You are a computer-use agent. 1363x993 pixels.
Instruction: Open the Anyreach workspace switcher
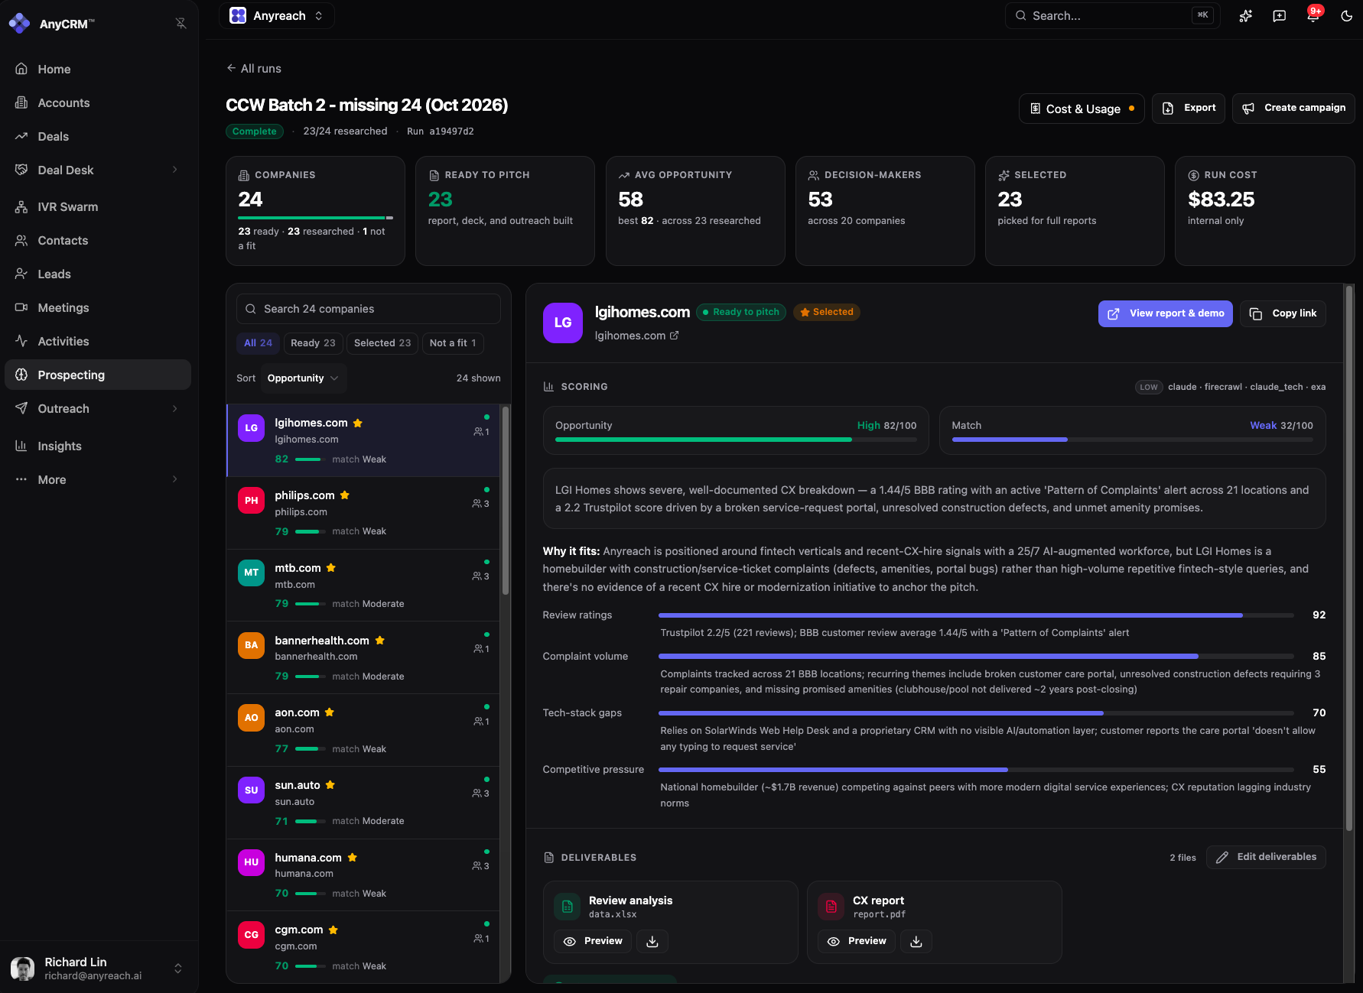(277, 15)
